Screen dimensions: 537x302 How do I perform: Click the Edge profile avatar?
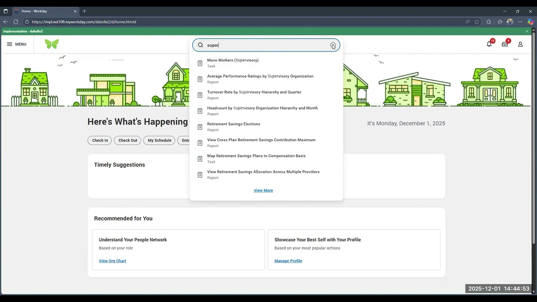click(510, 22)
